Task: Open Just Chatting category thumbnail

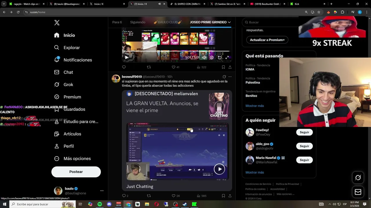Action: click(219, 106)
